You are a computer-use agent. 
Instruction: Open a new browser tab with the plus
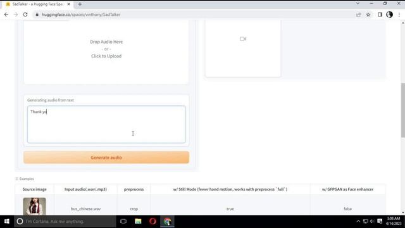[80, 4]
